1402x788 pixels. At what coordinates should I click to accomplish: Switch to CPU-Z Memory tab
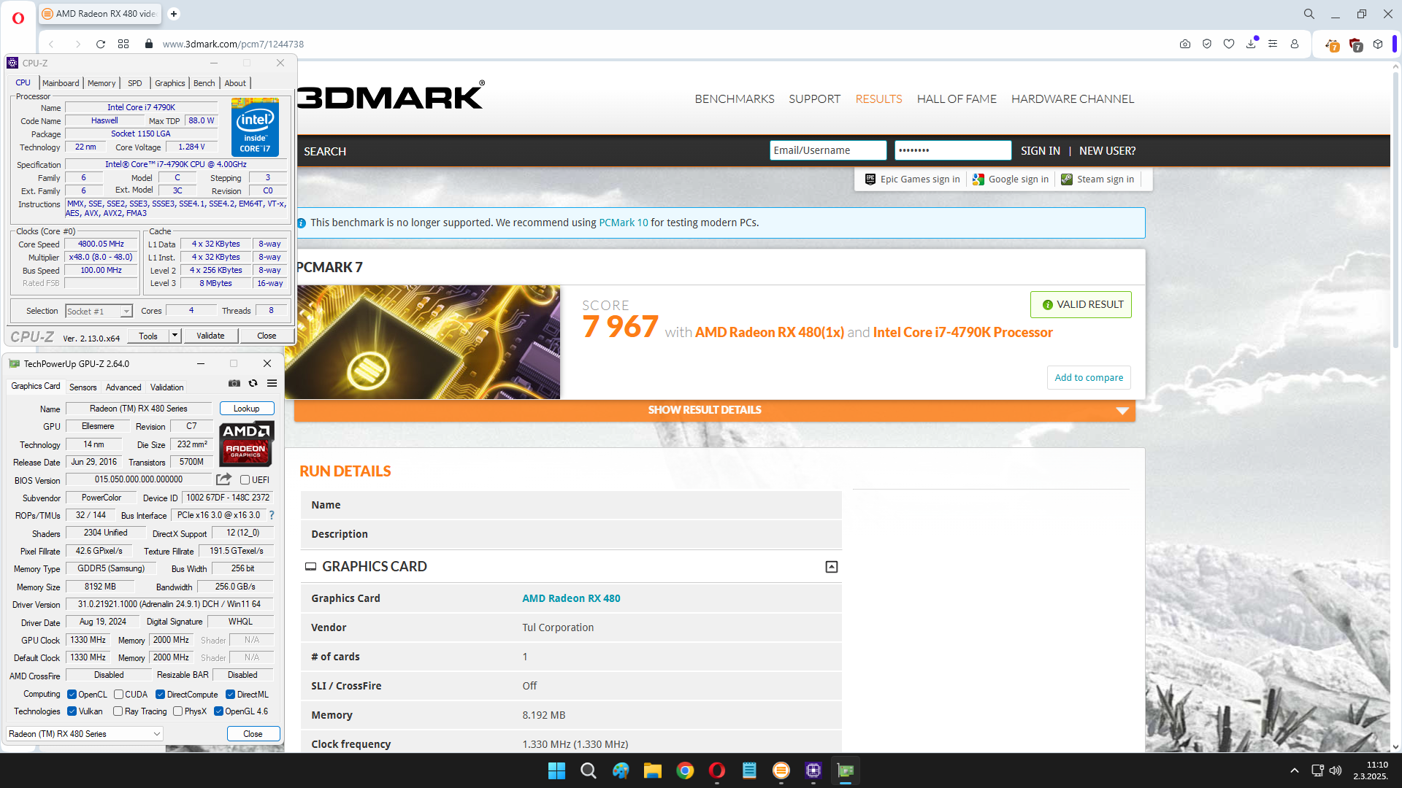pos(101,83)
